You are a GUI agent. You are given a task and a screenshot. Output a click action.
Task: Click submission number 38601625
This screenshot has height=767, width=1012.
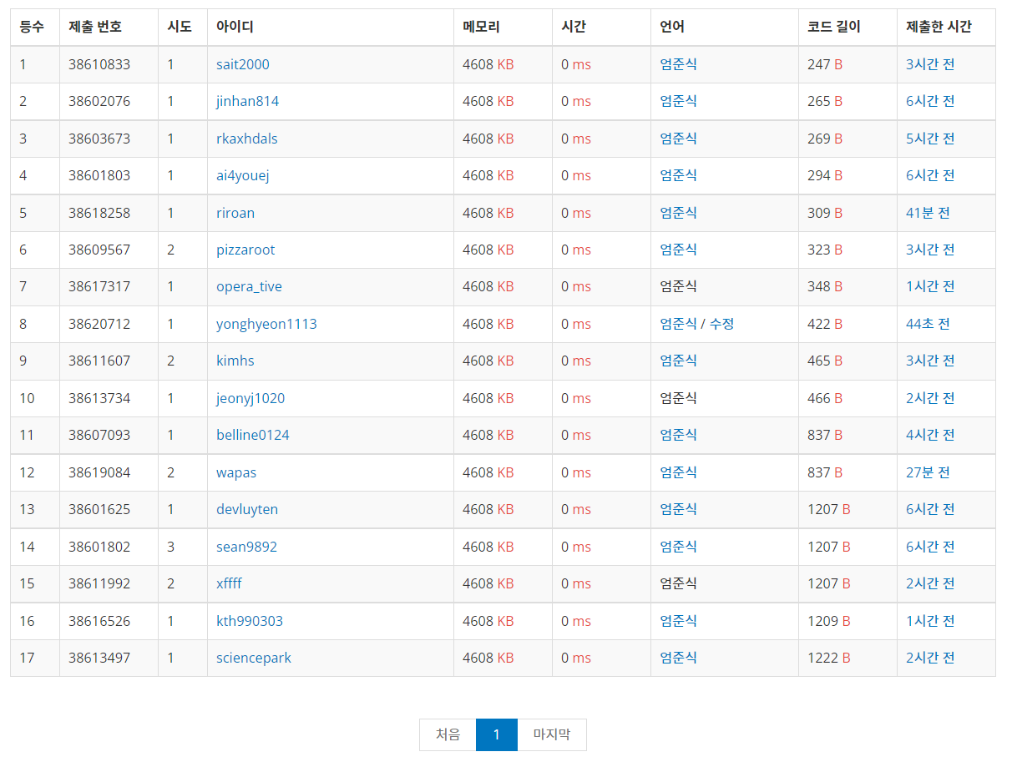pyautogui.click(x=99, y=509)
